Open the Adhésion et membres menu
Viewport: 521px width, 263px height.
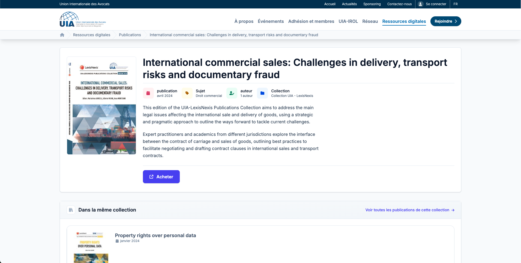(x=311, y=21)
